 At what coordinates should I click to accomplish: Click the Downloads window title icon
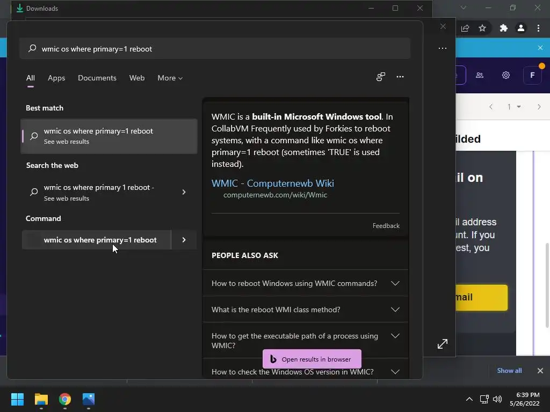coord(20,8)
